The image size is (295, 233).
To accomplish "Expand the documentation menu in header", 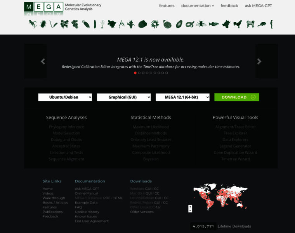I will point(198,6).
